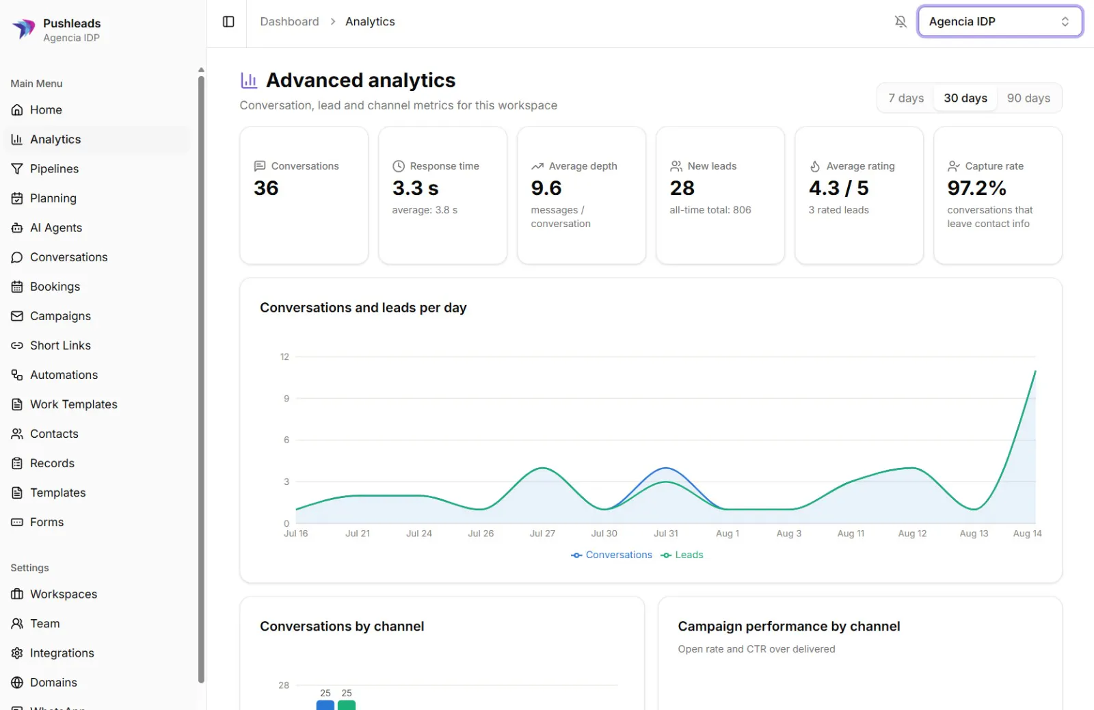Click the muted notifications bell icon

(x=900, y=22)
